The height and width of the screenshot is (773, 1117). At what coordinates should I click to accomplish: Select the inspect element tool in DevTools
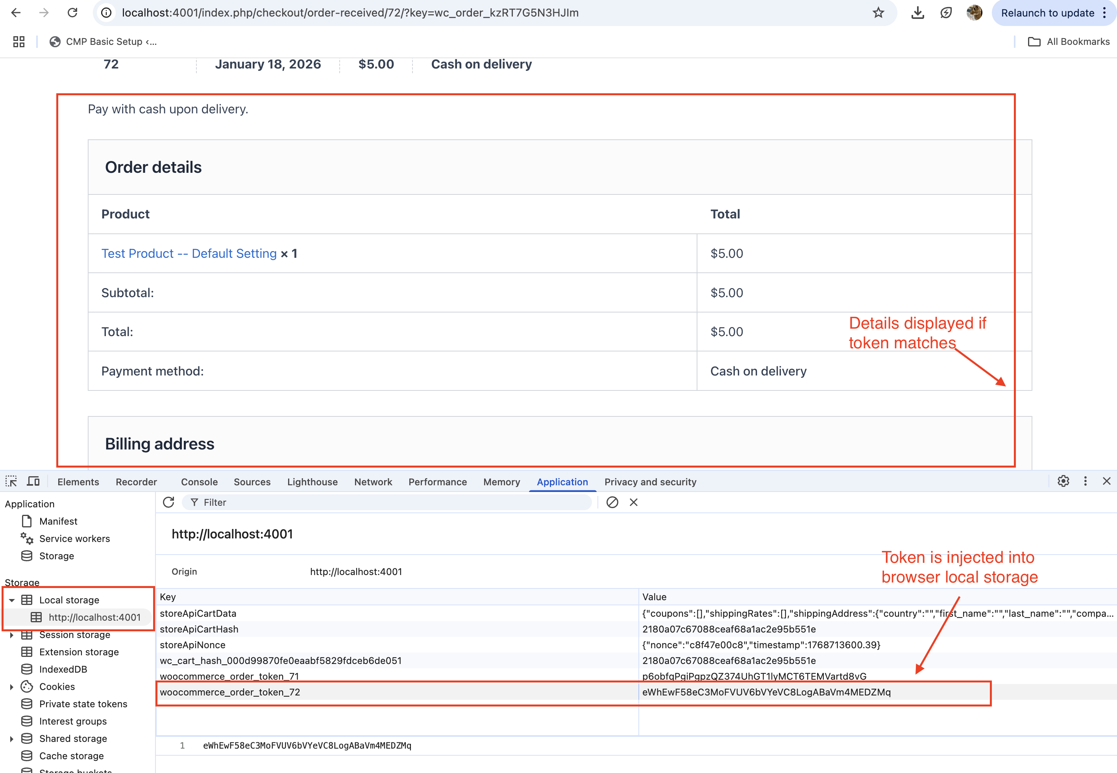[11, 481]
